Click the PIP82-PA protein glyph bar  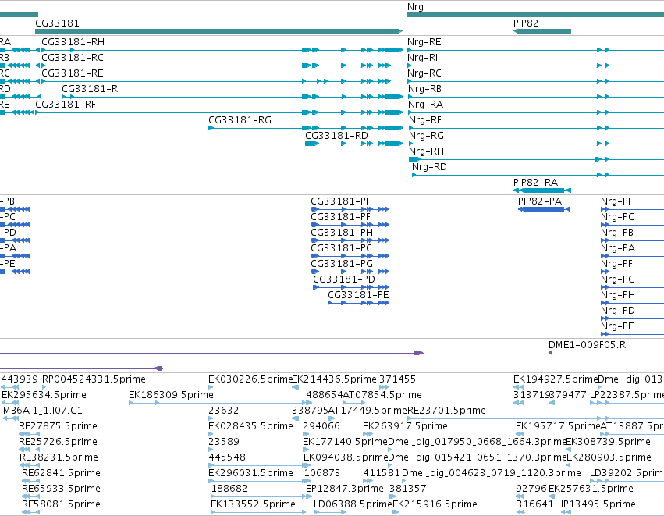point(544,209)
